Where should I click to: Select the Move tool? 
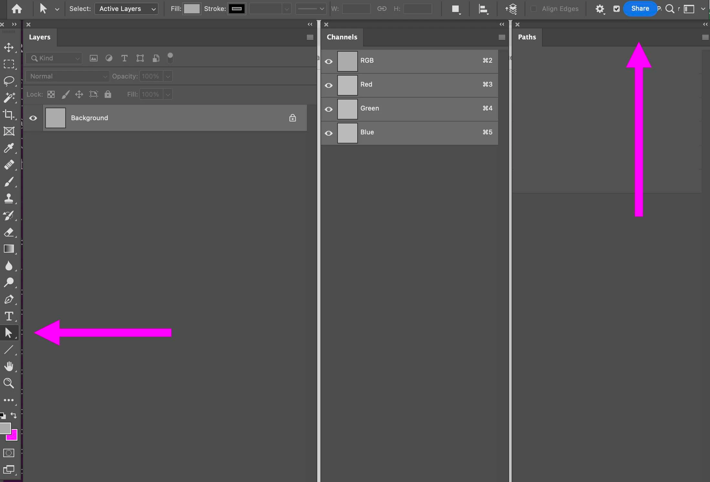[x=9, y=47]
